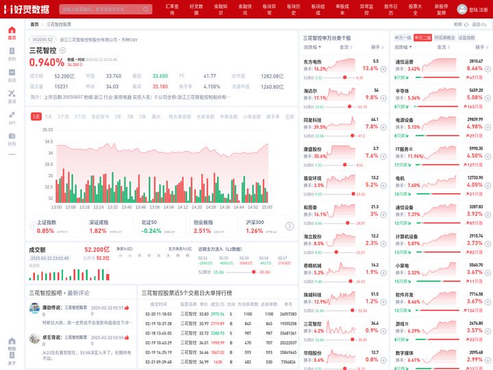Open the 邀请 icon in left sidebar
Screen dimensions: 493x370
[12, 93]
